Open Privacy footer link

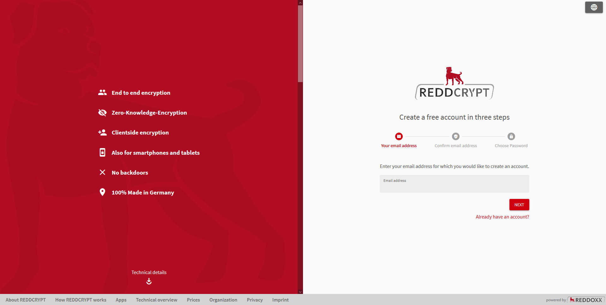point(255,300)
